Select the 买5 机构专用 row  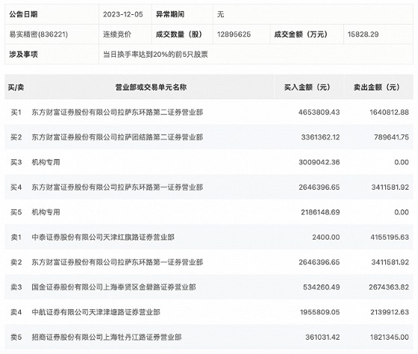click(x=209, y=212)
